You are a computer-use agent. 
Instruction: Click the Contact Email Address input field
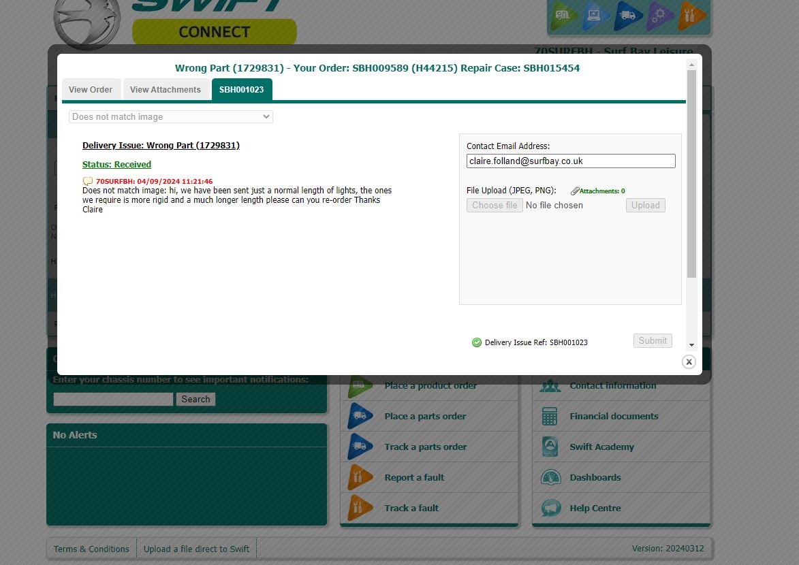[571, 161]
